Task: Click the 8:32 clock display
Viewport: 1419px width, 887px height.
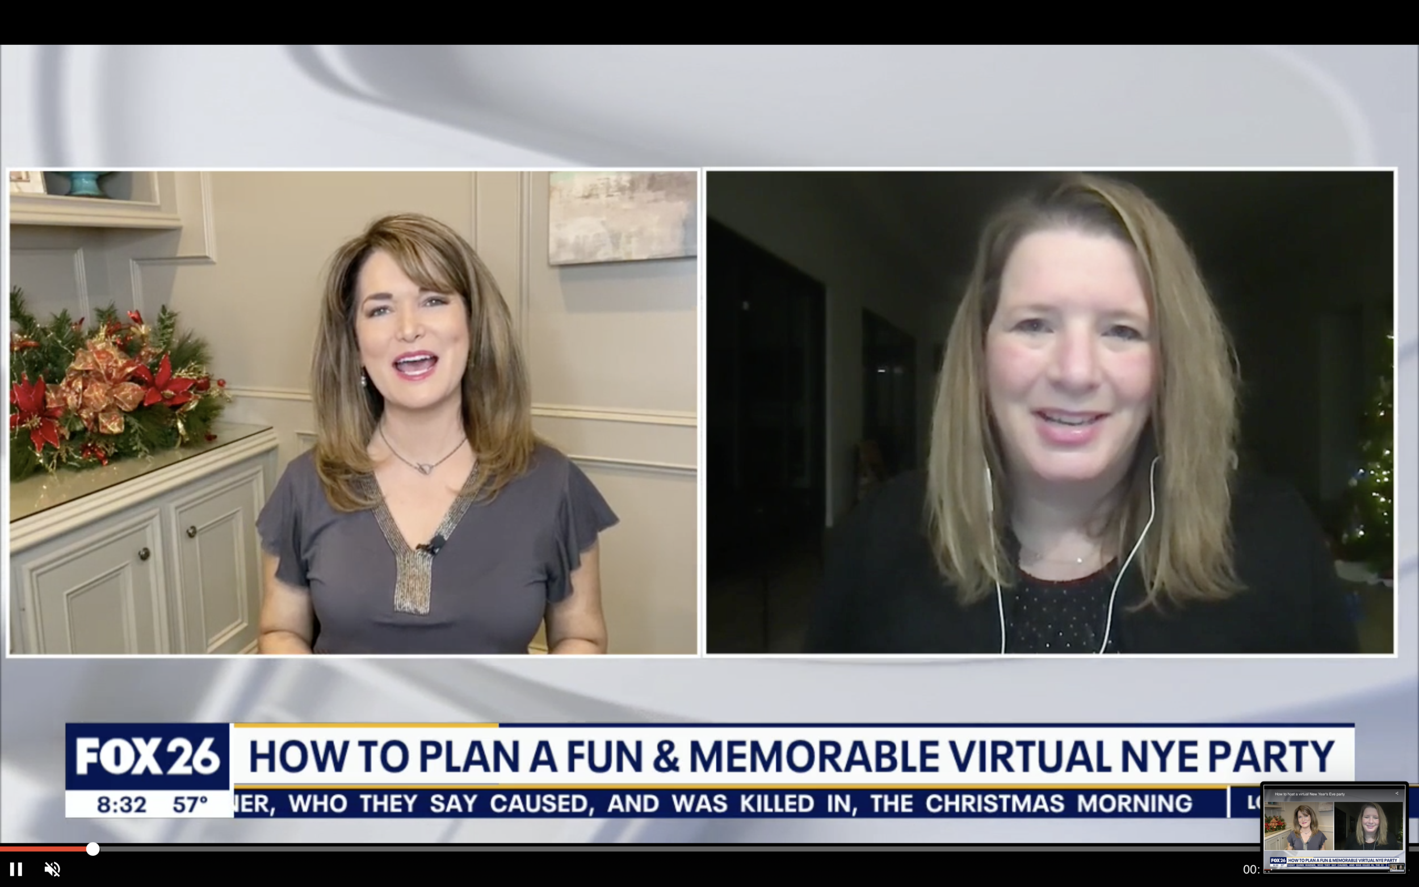Action: tap(121, 804)
